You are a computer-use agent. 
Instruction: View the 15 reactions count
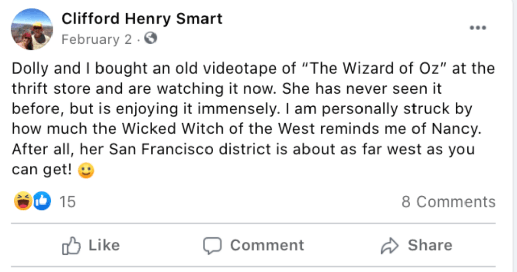[67, 202]
